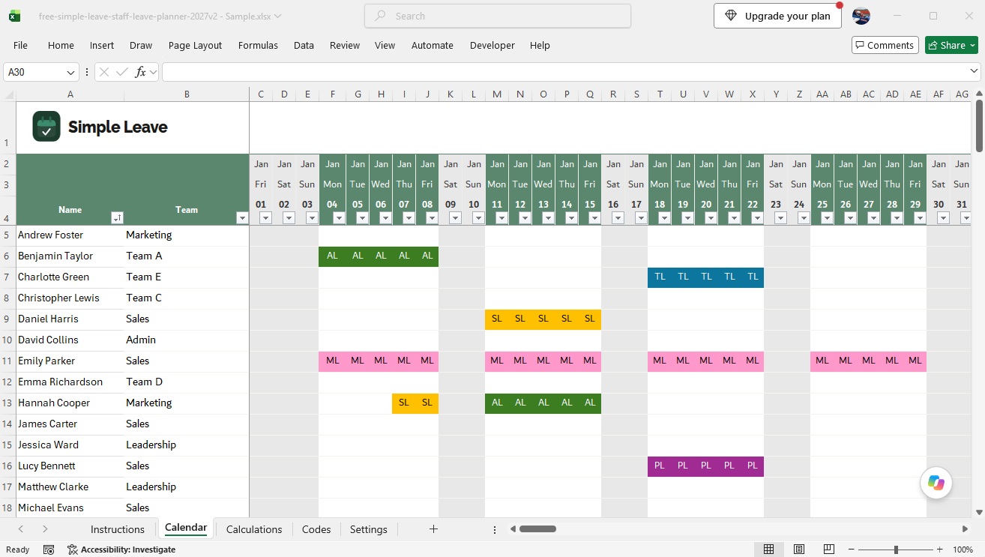Adjust the zoom slider handle
This screenshot has height=557, width=985.
pos(896,550)
